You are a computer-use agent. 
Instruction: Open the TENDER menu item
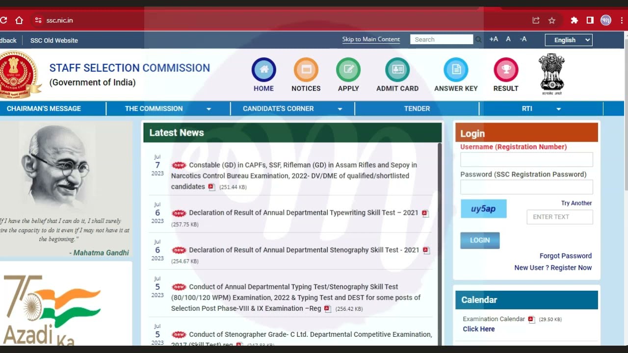point(417,108)
